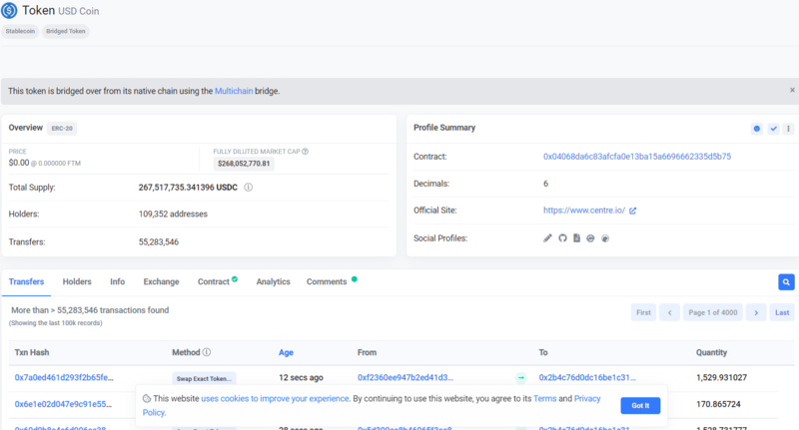Click the CoinGecko icon in Social Profiles

click(605, 238)
